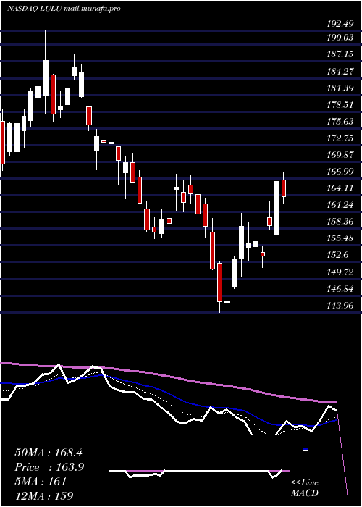Click the 155.48 price level label
362x507 pixels.
(x=340, y=238)
